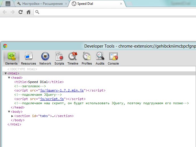Open the Resources panel
Viewport: 196px width, 147px height.
[28, 58]
